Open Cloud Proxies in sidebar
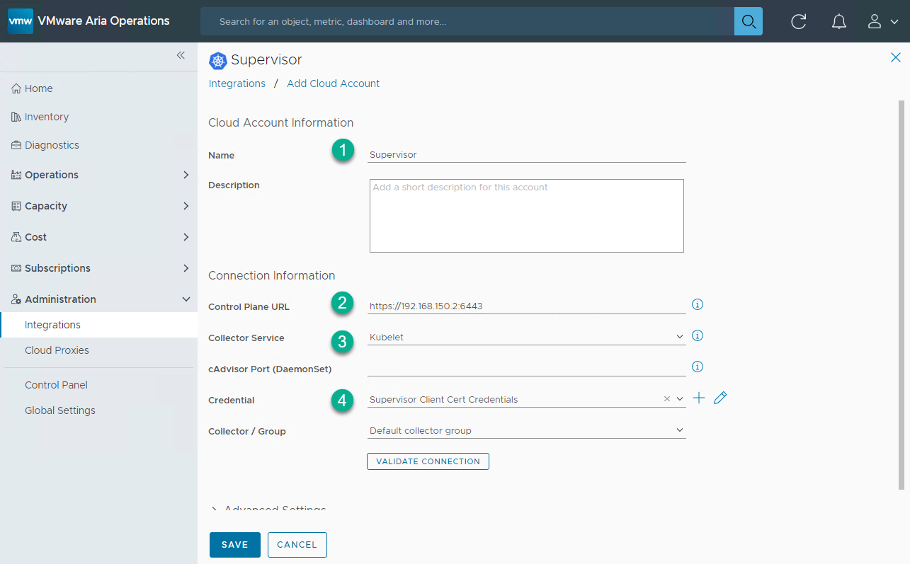 57,350
